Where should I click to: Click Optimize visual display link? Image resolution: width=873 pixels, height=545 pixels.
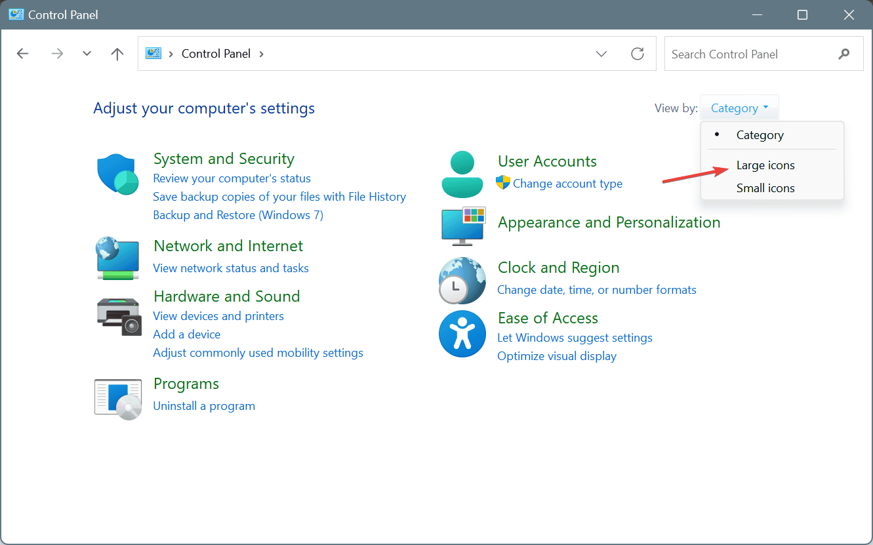pos(557,356)
